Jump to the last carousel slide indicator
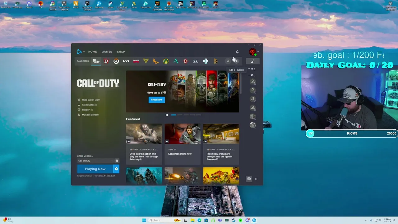Screen dimensions: 398x224 point(198,115)
